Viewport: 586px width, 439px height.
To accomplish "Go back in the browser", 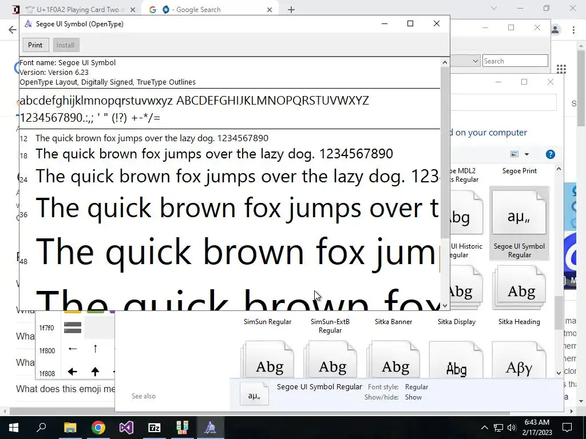I will click(13, 30).
